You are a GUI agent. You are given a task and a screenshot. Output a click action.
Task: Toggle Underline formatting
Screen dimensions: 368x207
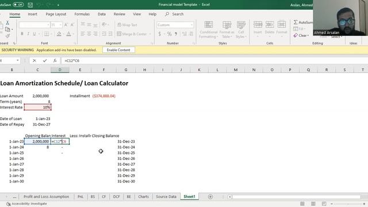coord(34,34)
